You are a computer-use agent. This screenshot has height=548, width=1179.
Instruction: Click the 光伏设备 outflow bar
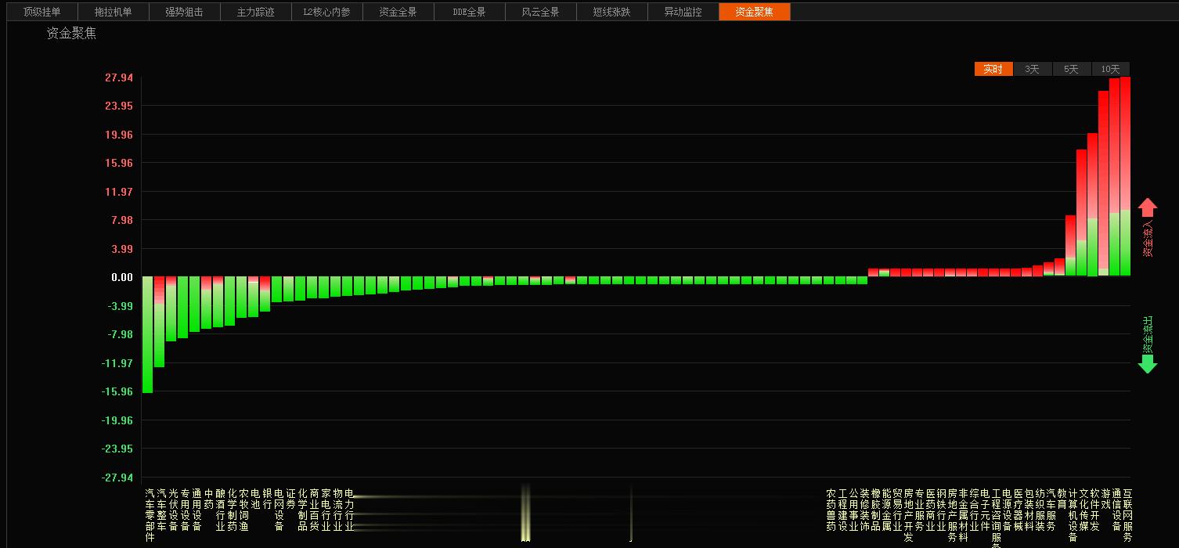171,309
